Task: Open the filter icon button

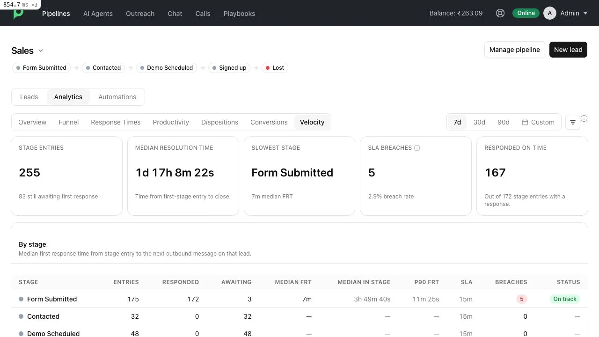Action: pyautogui.click(x=573, y=122)
